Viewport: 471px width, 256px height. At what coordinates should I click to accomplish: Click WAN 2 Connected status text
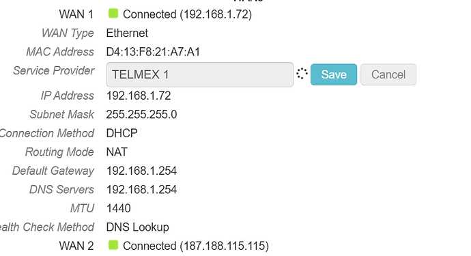pos(196,246)
